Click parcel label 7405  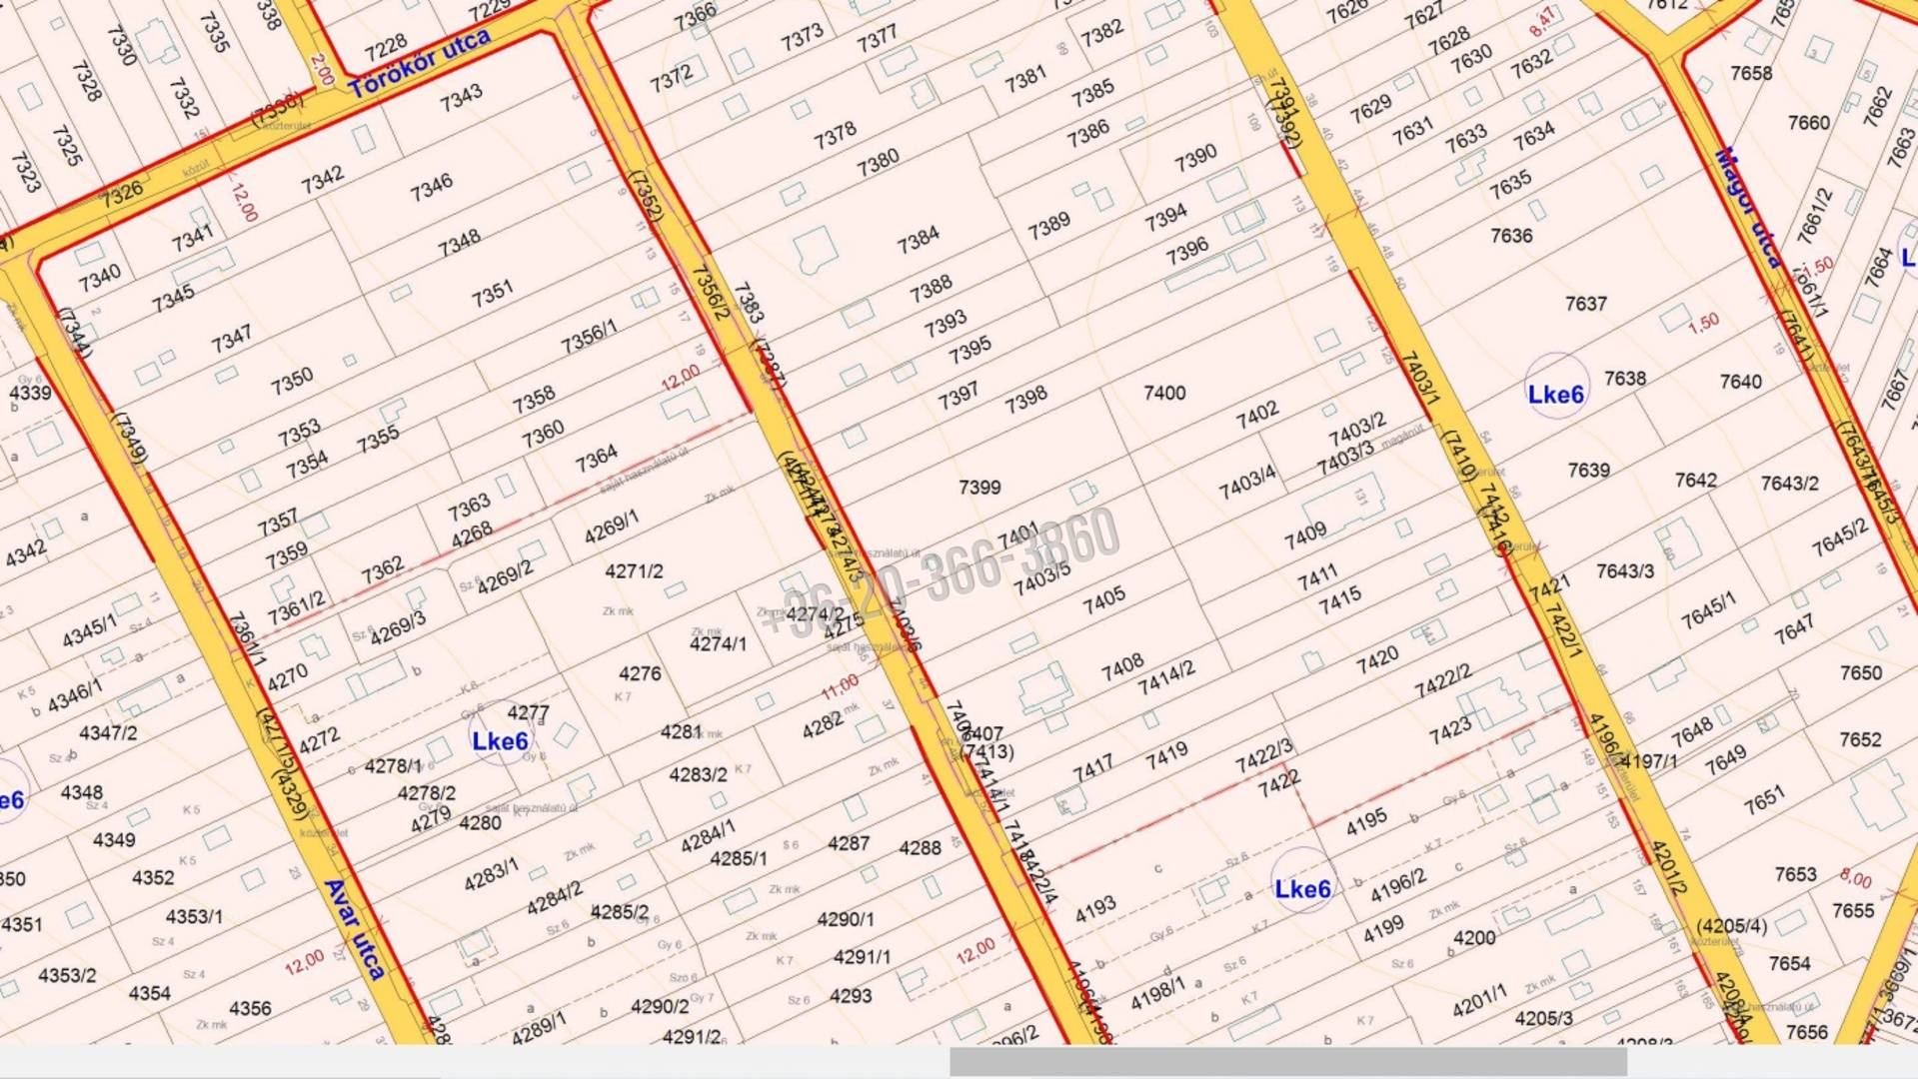coord(1103,601)
